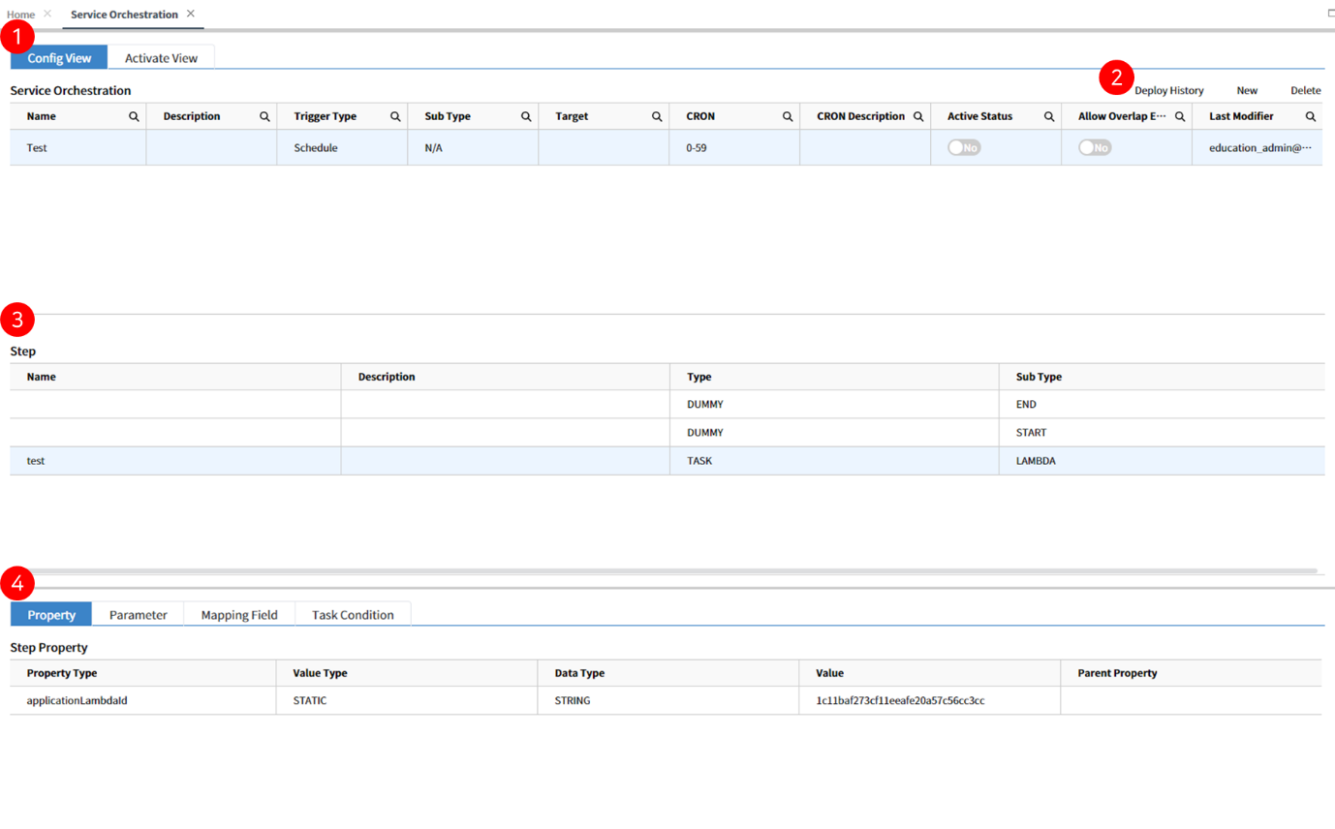Click the New button
The height and width of the screenshot is (829, 1335).
[1247, 90]
